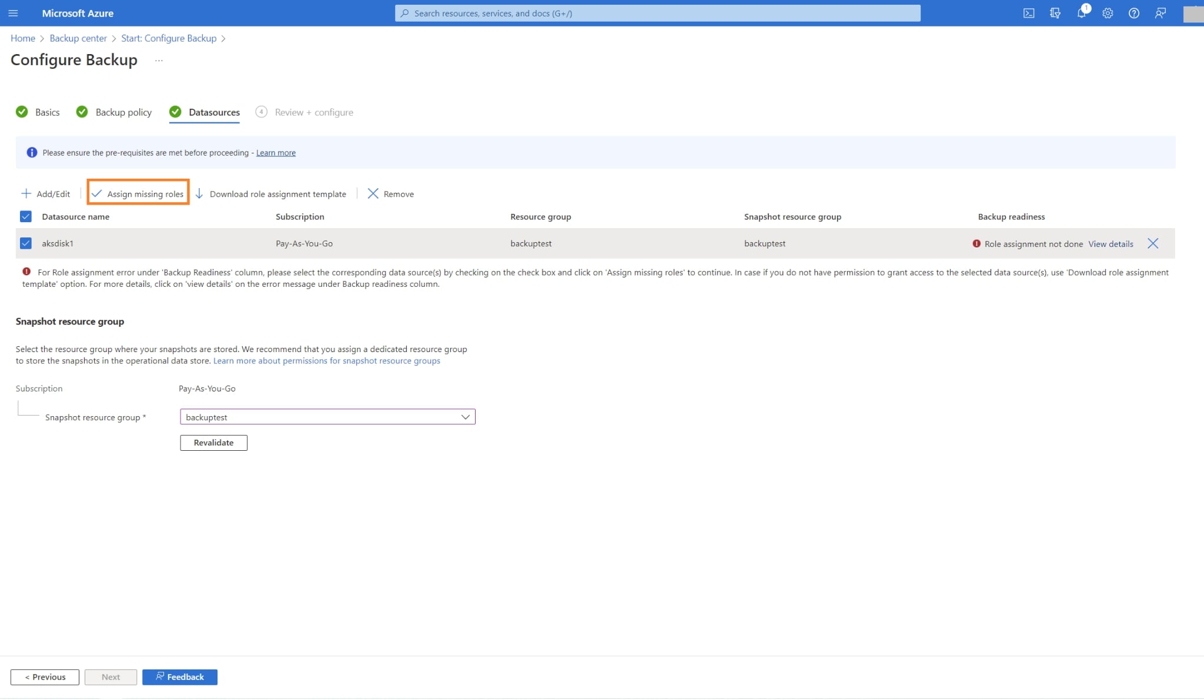Focus the Azure search resources box

[x=657, y=13]
